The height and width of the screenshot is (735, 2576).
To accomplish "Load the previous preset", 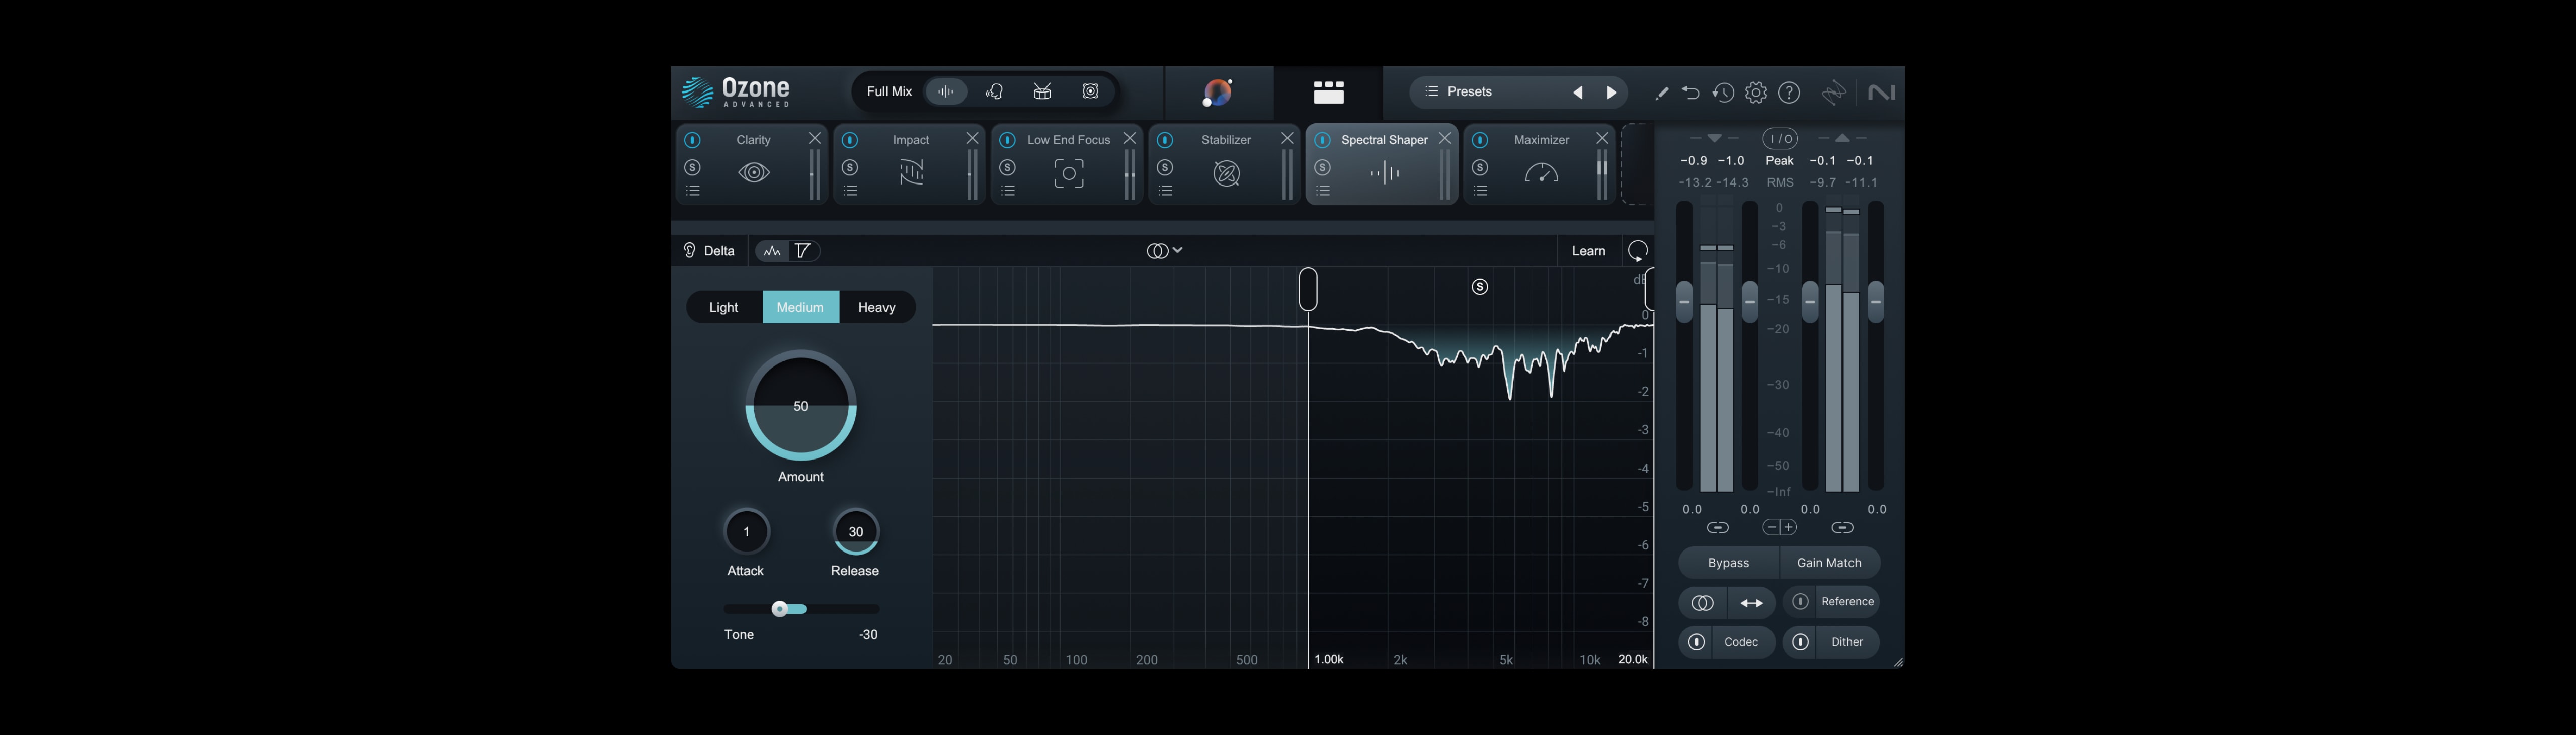I will point(1578,93).
